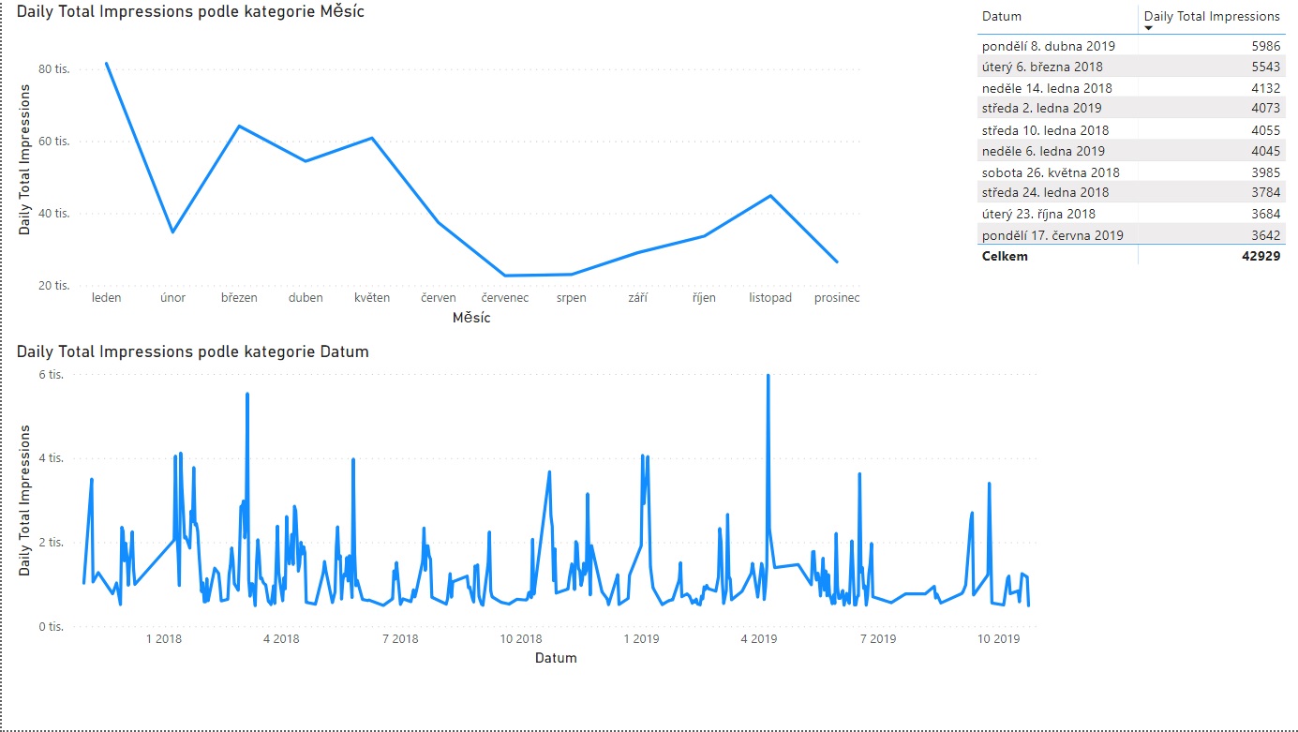Click the 10 2019 date axis label
This screenshot has width=1298, height=732.
998,639
